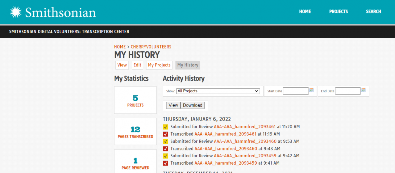Click yellow check icon for 2093460 at 9:53 AM
This screenshot has height=173, width=395.
(x=166, y=141)
